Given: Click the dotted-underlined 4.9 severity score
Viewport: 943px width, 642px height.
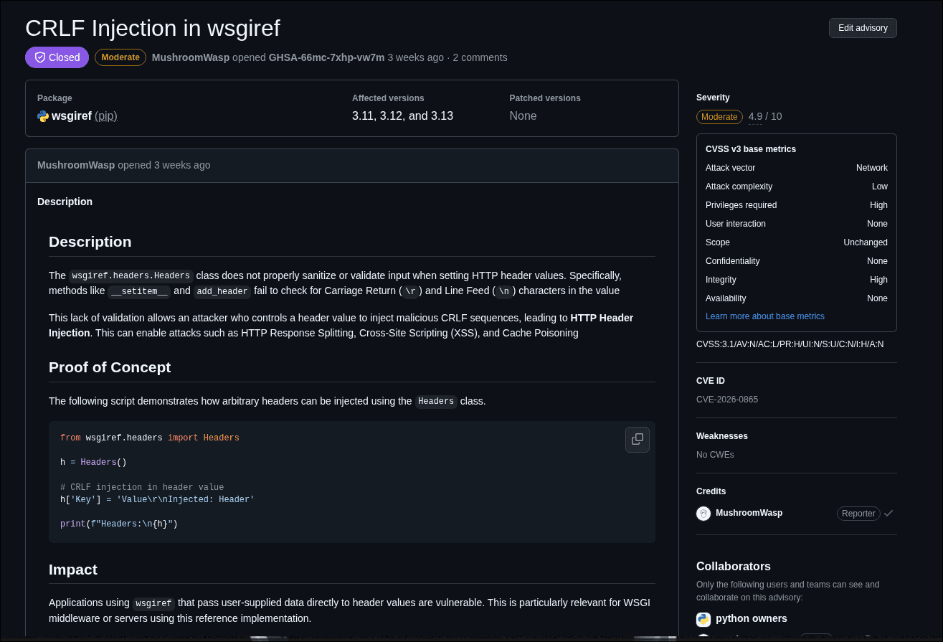Looking at the screenshot, I should coord(754,116).
